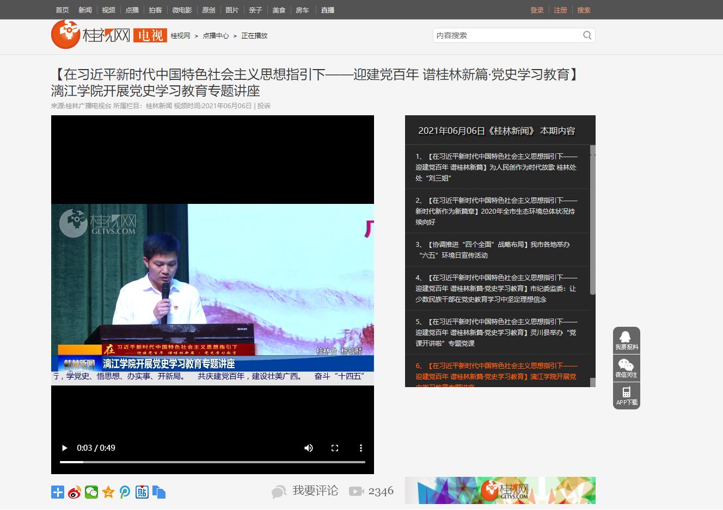723x510 pixels.
Task: Open more share options plus icon
Action: click(58, 493)
